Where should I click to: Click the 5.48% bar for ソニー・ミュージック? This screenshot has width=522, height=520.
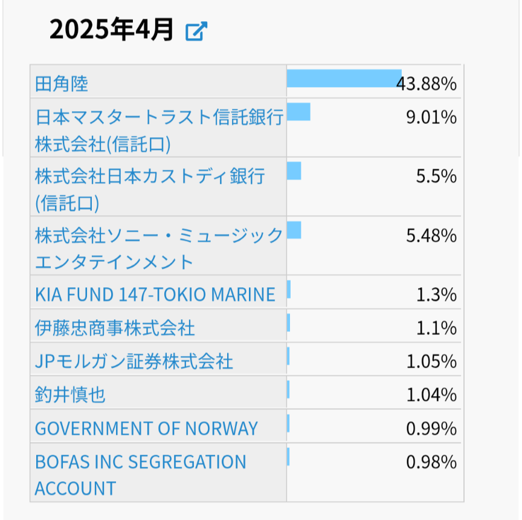point(294,230)
